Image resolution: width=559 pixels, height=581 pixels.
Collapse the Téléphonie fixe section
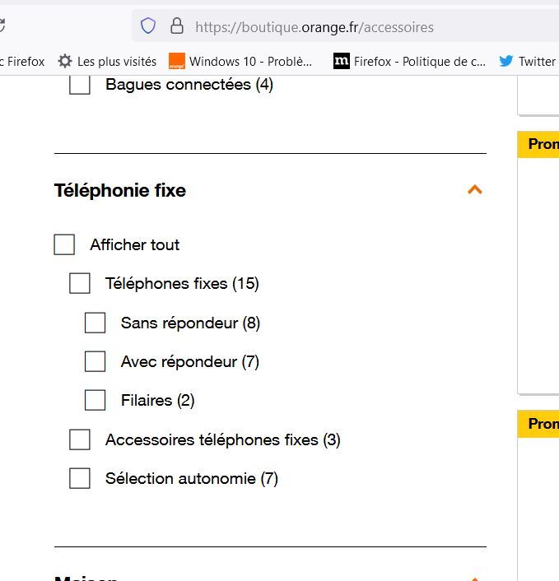[474, 190]
